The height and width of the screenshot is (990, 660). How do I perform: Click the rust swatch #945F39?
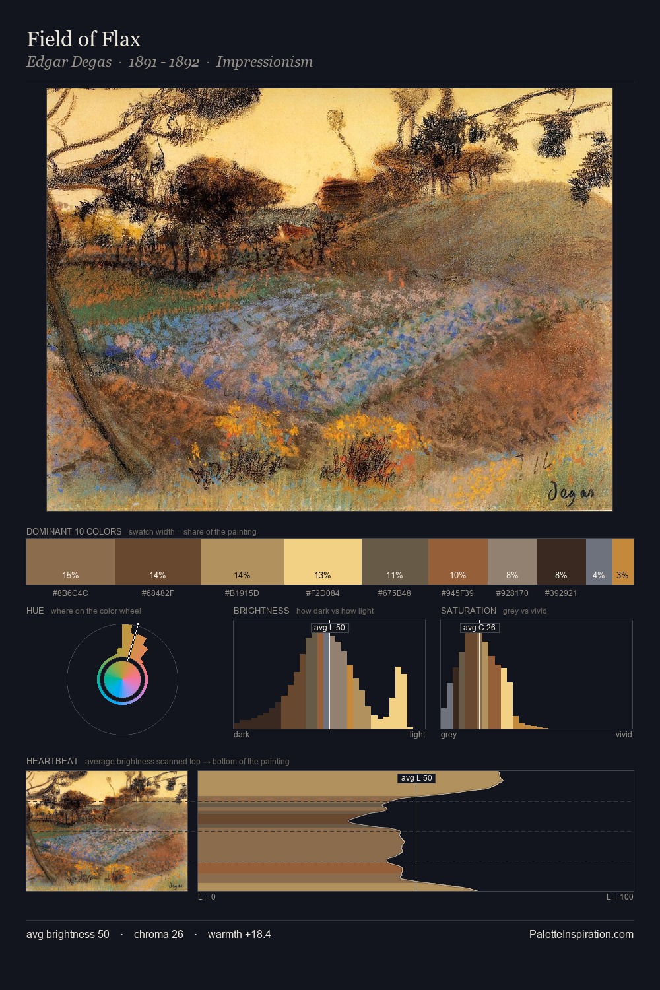click(458, 562)
